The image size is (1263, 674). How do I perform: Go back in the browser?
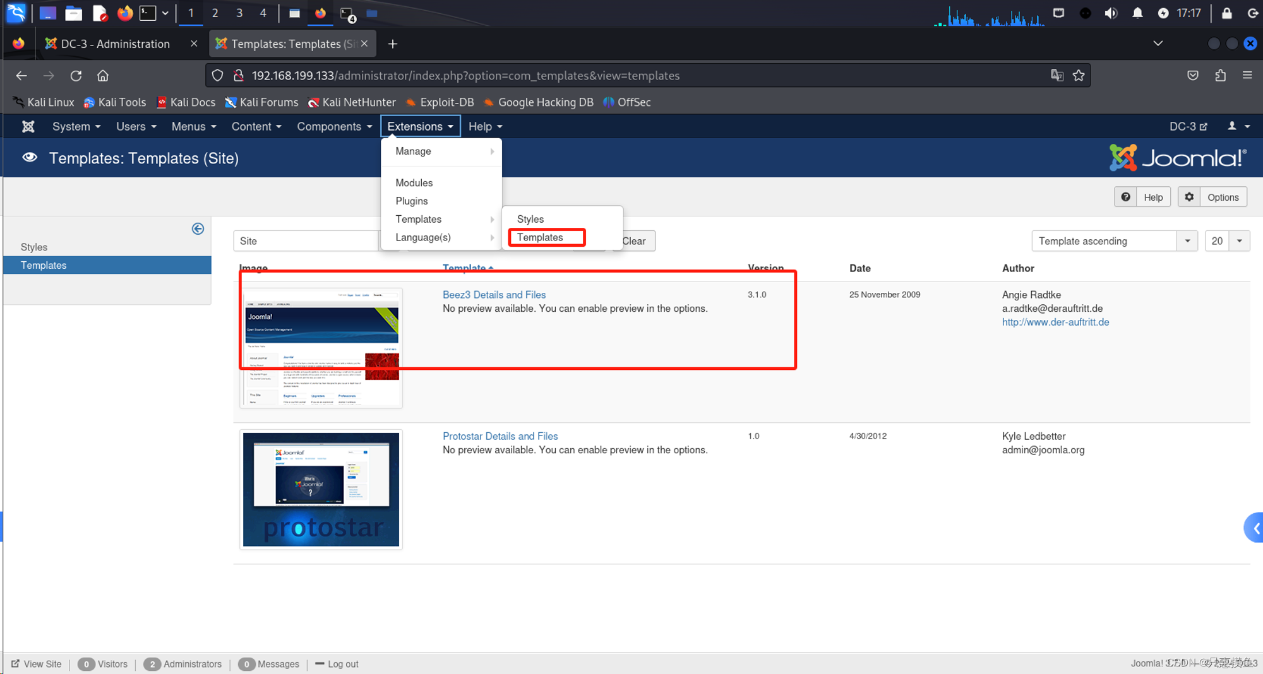pos(21,76)
